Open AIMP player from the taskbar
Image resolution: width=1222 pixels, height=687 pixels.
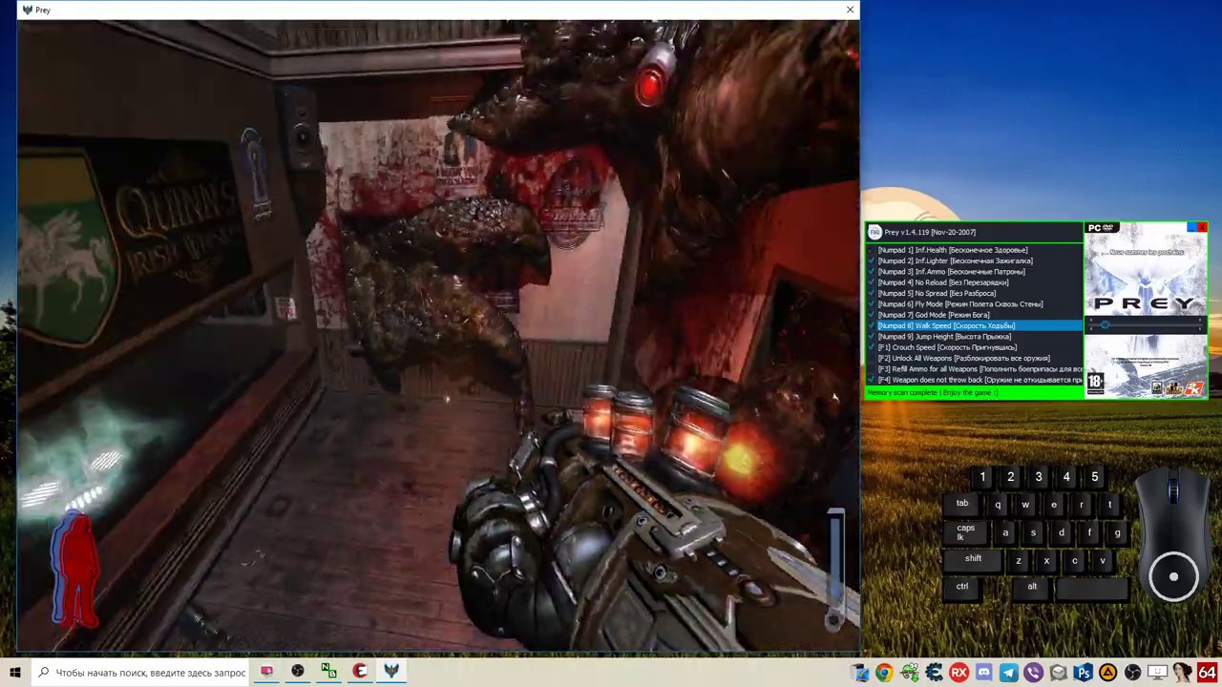tap(1107, 674)
